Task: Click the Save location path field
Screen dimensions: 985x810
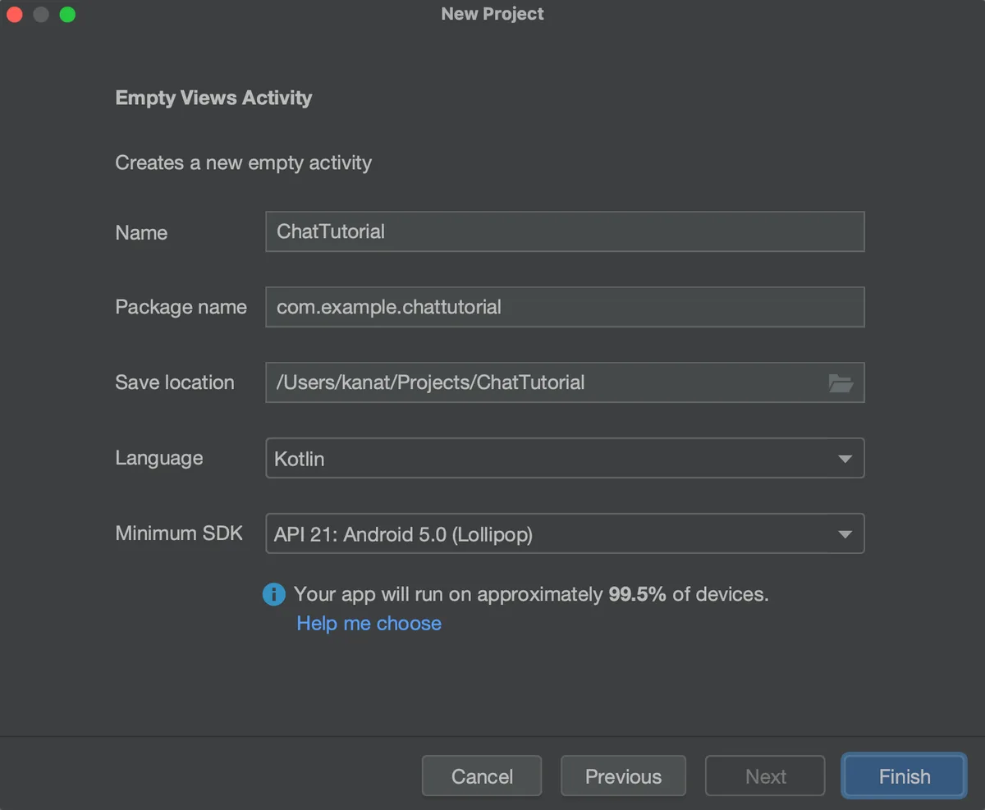Action: point(565,382)
